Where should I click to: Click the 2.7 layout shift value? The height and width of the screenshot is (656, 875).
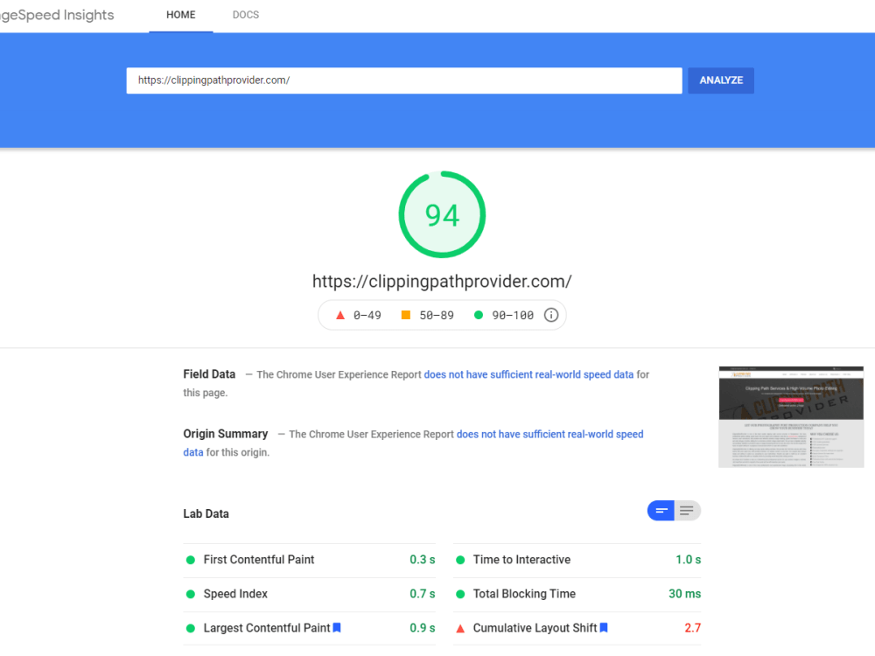pyautogui.click(x=692, y=627)
